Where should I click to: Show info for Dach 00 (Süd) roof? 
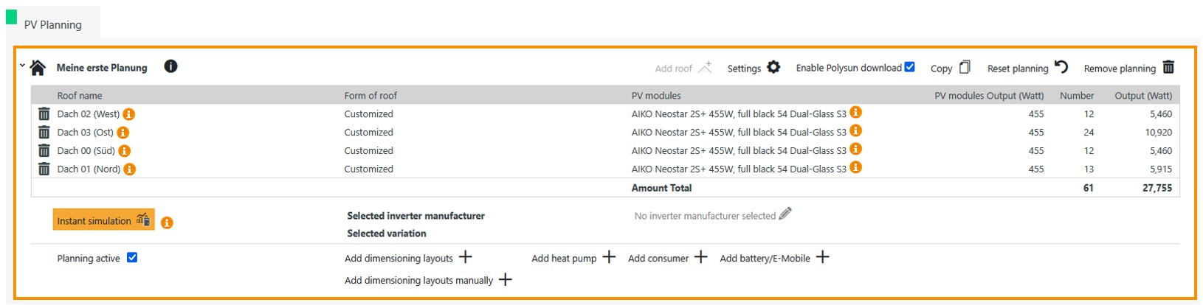(x=125, y=151)
